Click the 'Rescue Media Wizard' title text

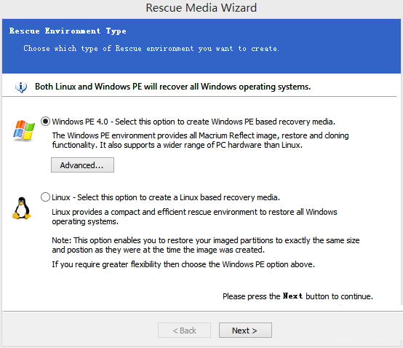(201, 8)
